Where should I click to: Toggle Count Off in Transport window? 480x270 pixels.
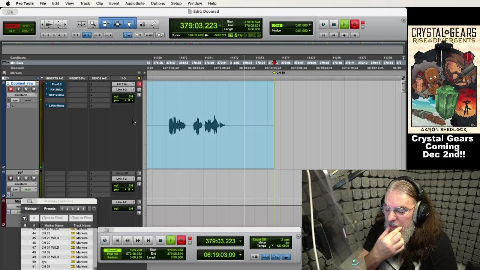click(259, 240)
